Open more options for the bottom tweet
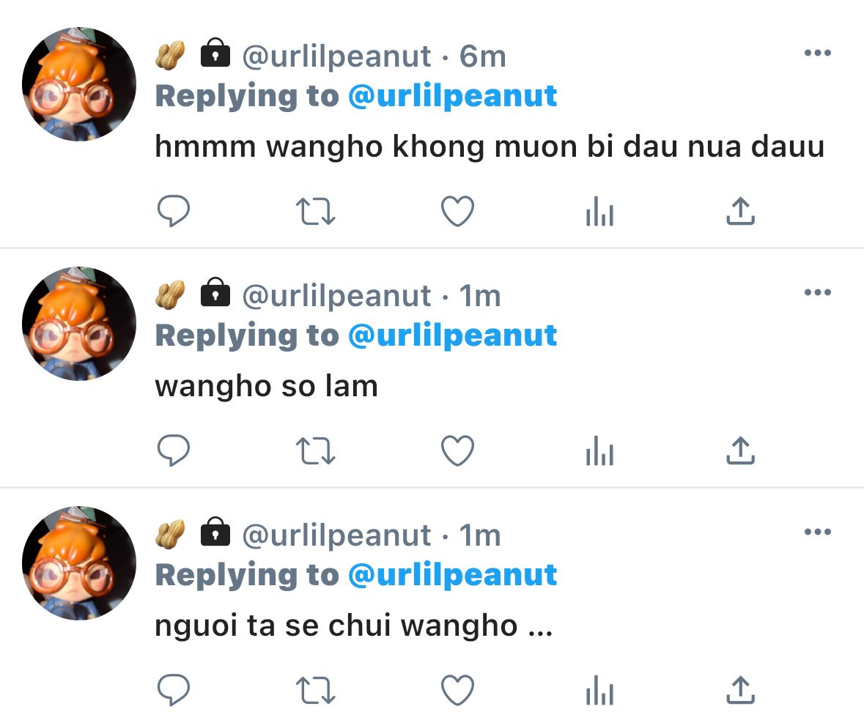This screenshot has height=720, width=864. [818, 532]
